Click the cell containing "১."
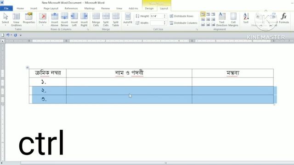Viewport: 294px width, 165px height. [x=48, y=82]
